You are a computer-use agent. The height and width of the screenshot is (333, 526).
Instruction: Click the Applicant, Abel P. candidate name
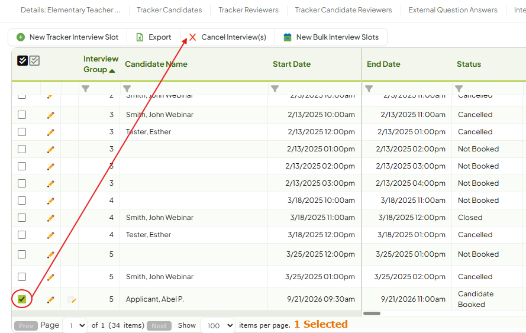[154, 299]
